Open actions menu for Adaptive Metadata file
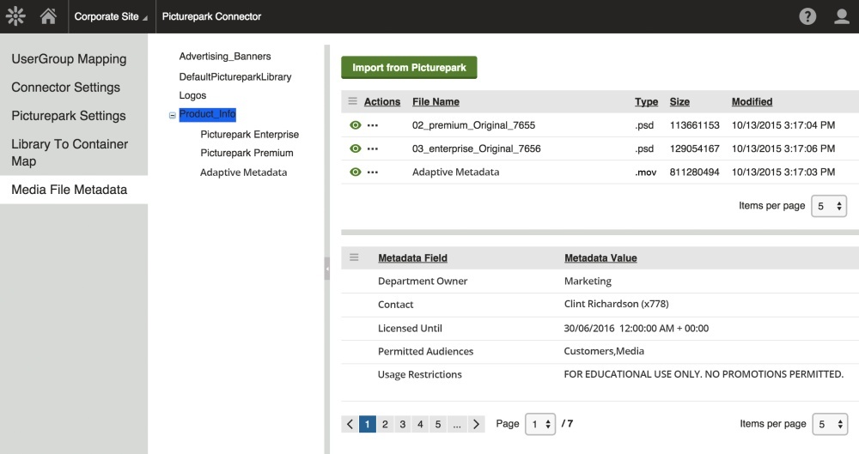This screenshot has height=454, width=859. click(373, 173)
